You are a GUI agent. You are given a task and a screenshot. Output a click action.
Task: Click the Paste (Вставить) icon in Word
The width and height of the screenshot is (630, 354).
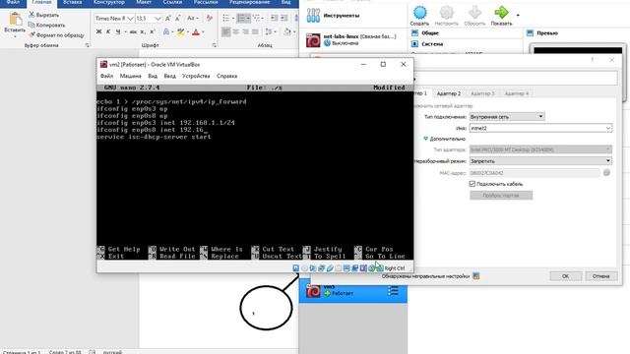tap(16, 20)
